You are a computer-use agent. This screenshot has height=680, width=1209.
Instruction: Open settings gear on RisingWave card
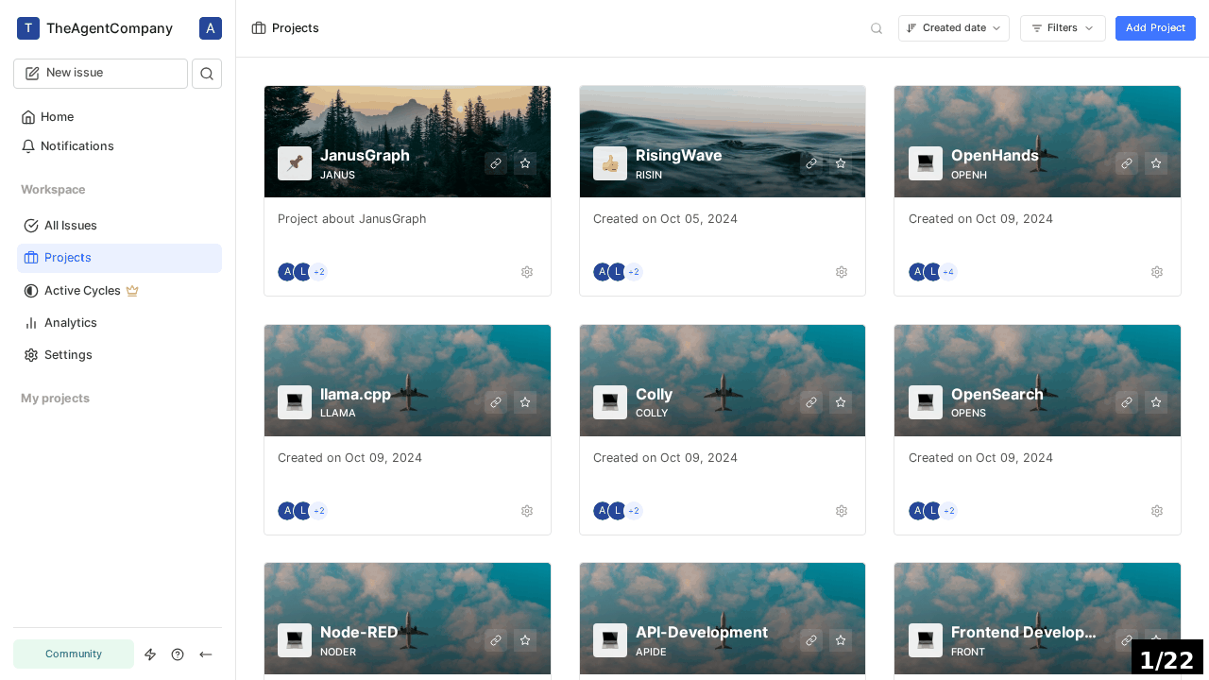(842, 272)
